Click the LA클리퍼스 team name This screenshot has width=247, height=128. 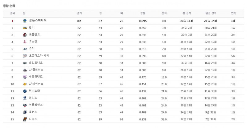point(36,70)
